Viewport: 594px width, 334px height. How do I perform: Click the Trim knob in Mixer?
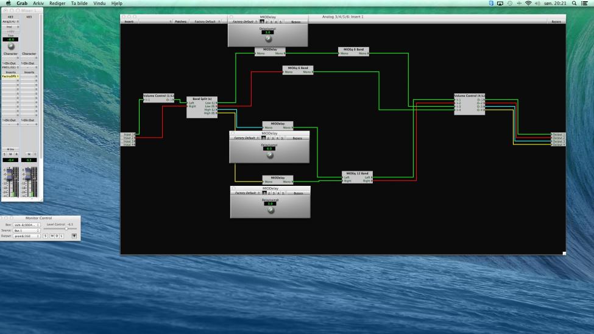(10, 46)
